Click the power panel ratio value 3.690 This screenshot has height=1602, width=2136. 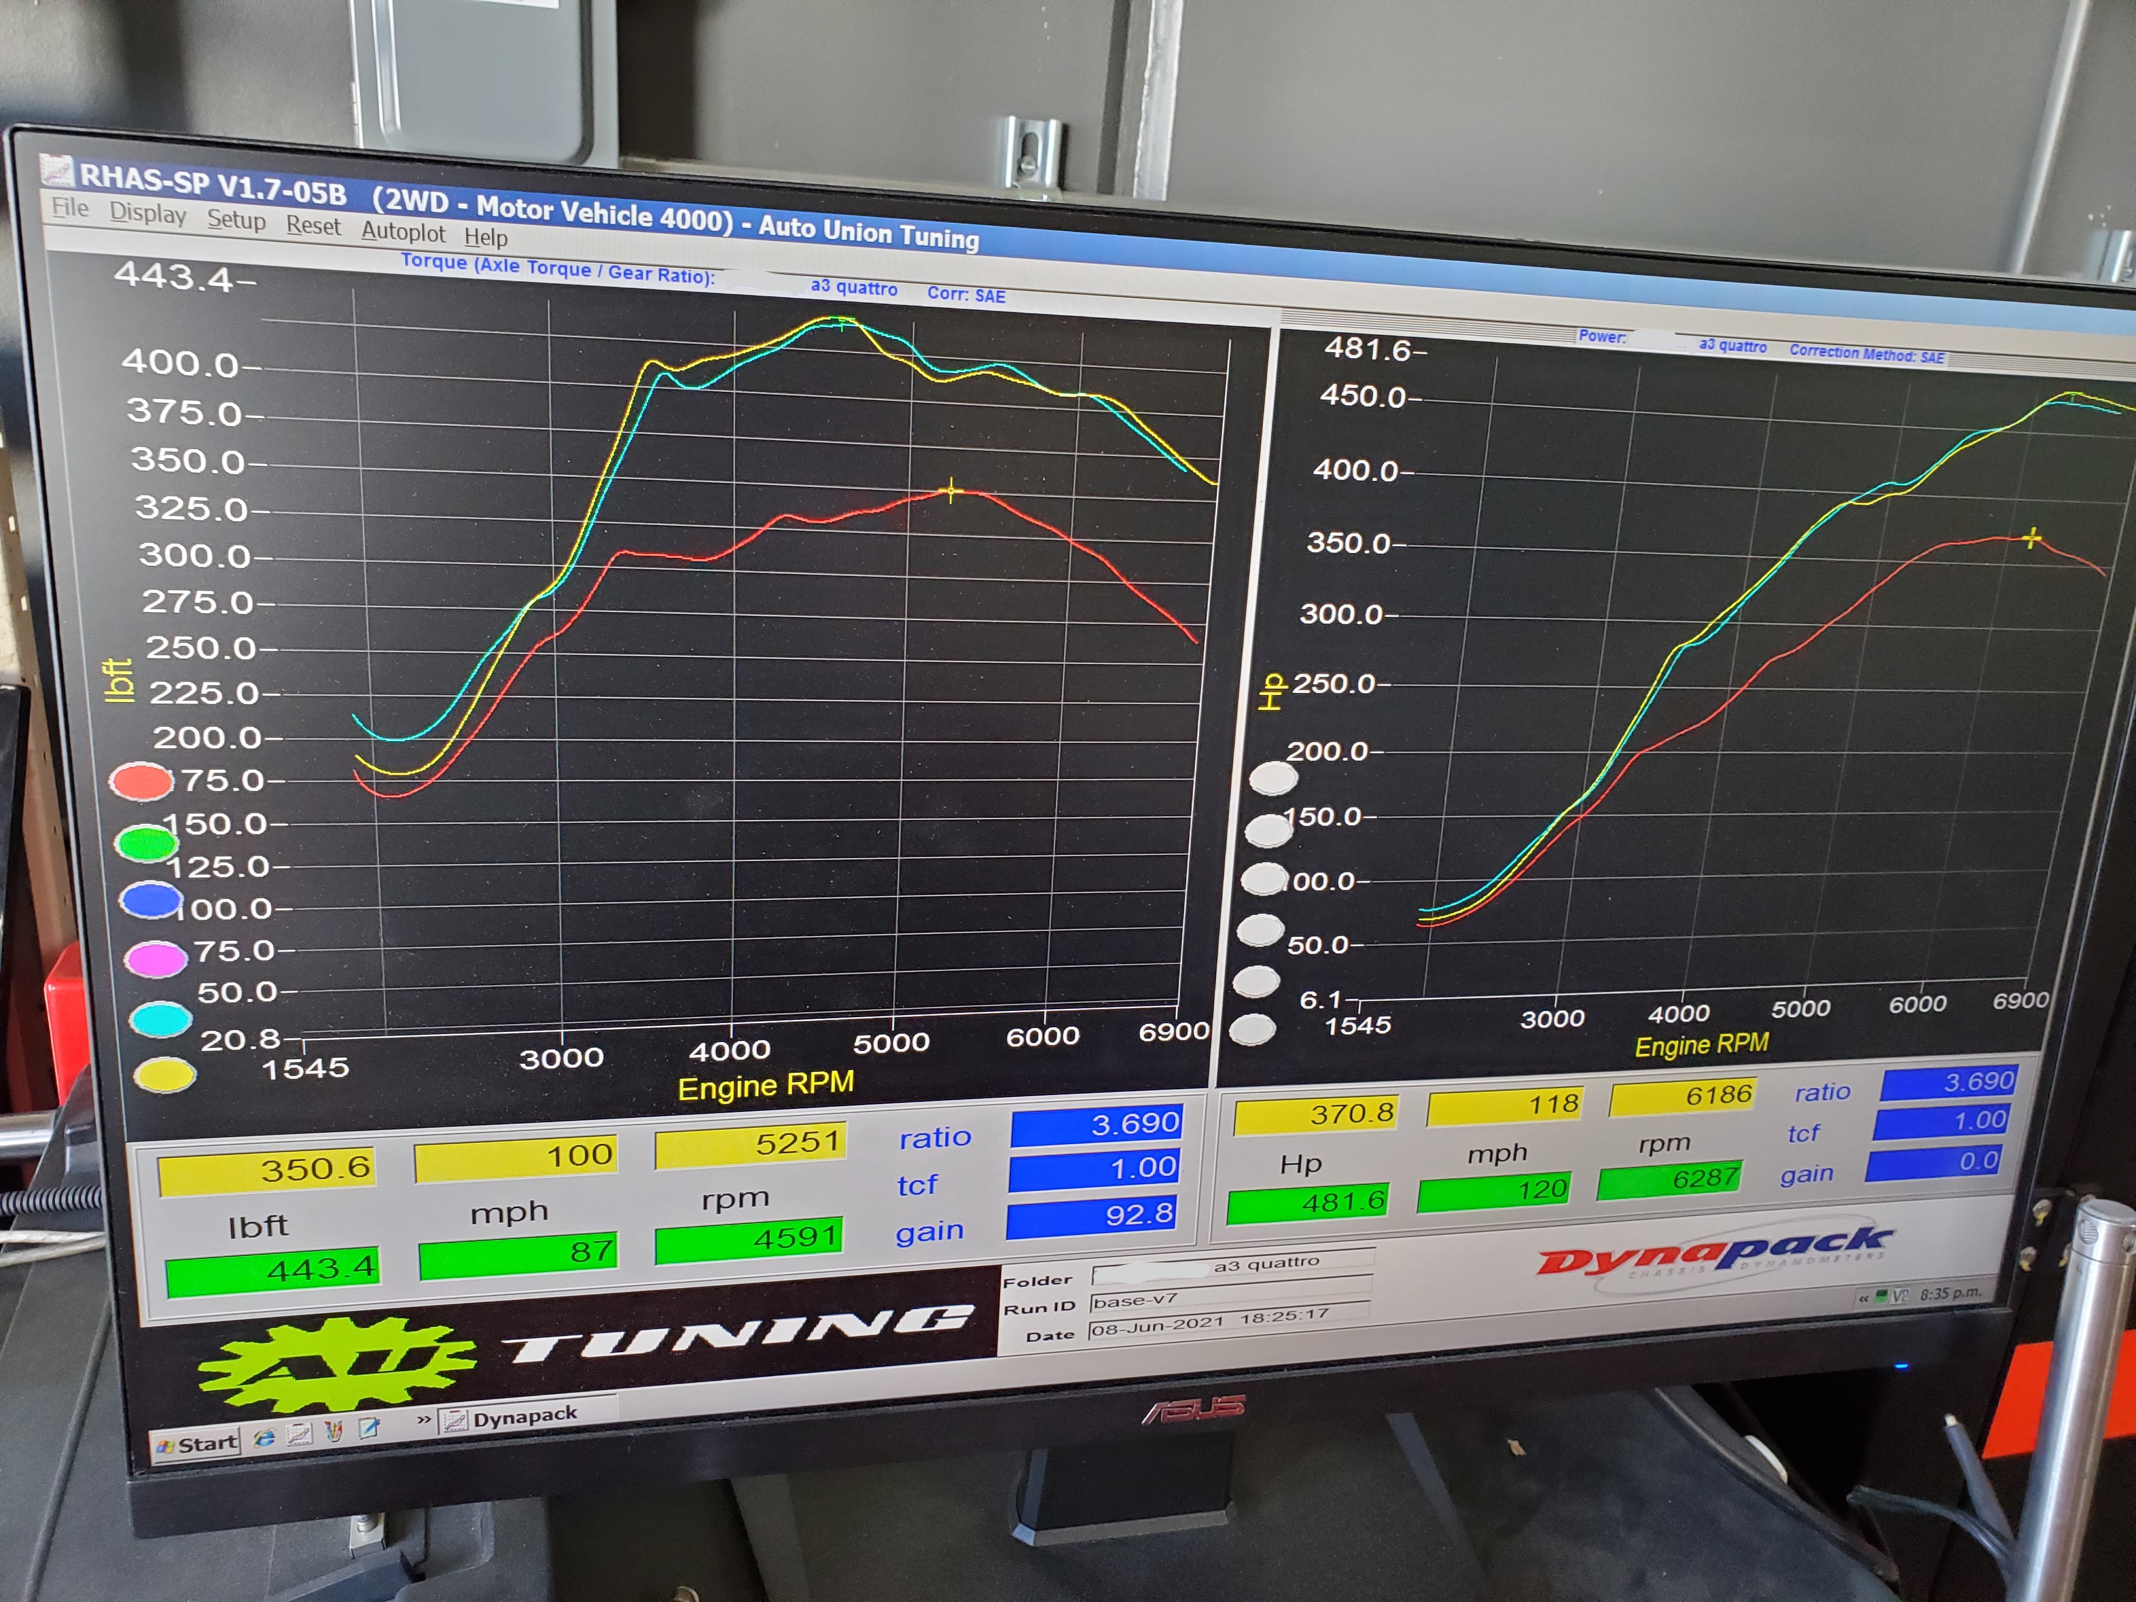click(1948, 1082)
